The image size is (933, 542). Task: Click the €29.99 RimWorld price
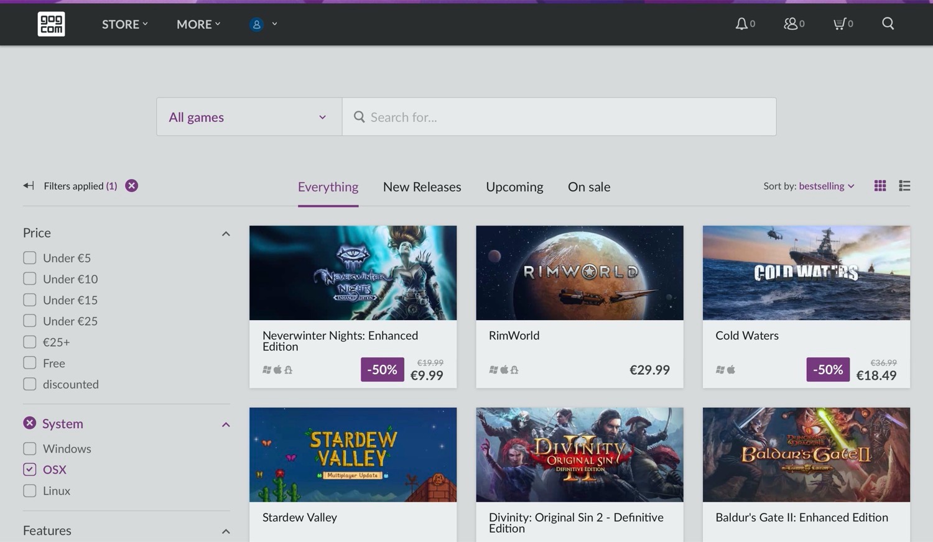pyautogui.click(x=650, y=370)
